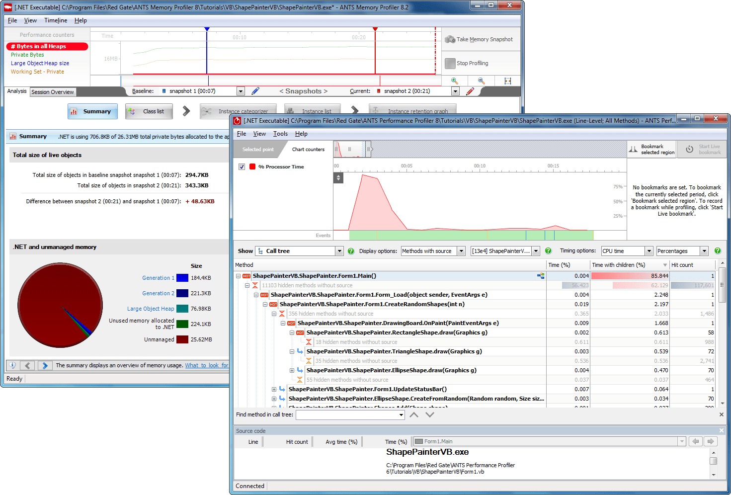Click the Stop Profiling icon
The image size is (731, 495).
pos(450,63)
